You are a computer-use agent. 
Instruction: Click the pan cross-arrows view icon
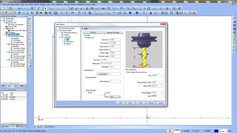(145, 8)
